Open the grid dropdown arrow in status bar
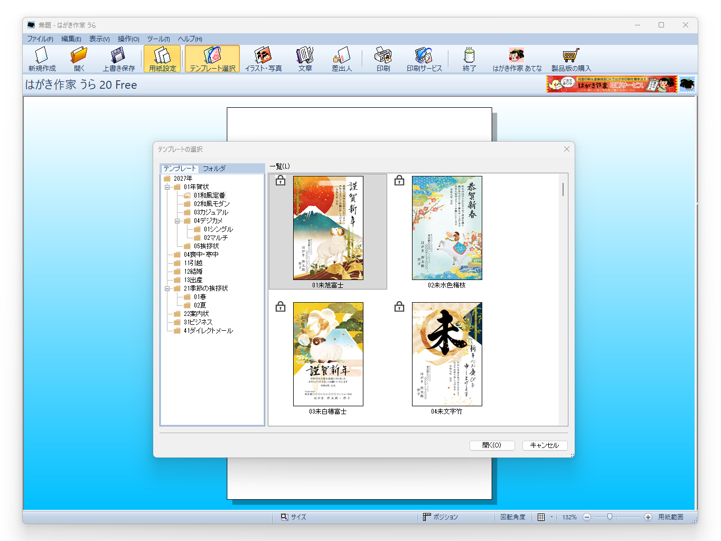This screenshot has height=541, width=721. [x=551, y=517]
